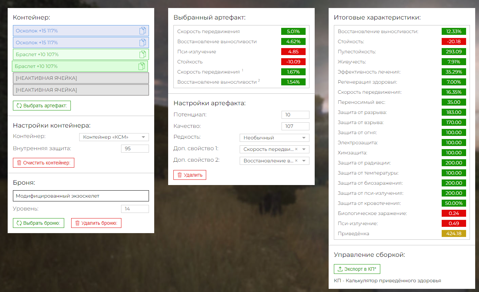Copy the lower Осколок +15 117% artifact

[x=142, y=43]
